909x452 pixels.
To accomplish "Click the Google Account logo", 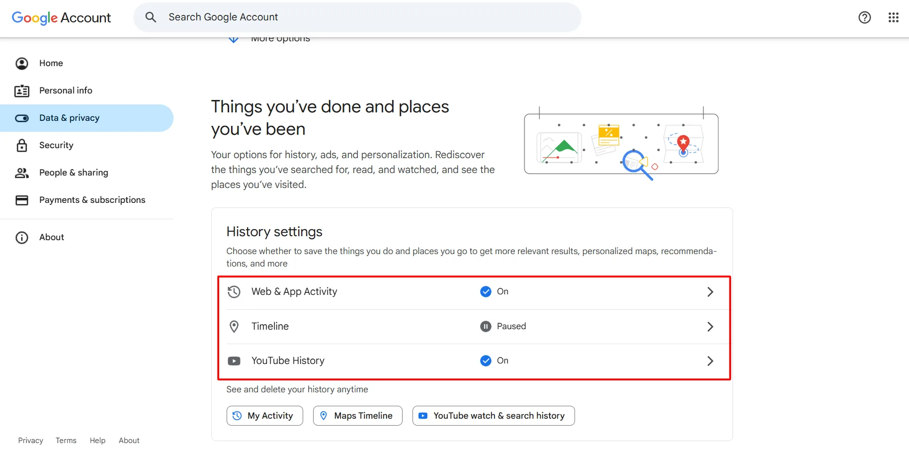I will coord(61,18).
